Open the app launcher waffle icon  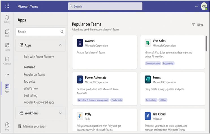(x=7, y=6)
